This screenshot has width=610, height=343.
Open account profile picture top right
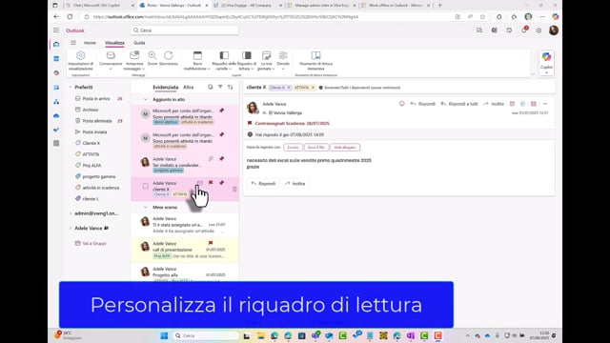click(554, 30)
